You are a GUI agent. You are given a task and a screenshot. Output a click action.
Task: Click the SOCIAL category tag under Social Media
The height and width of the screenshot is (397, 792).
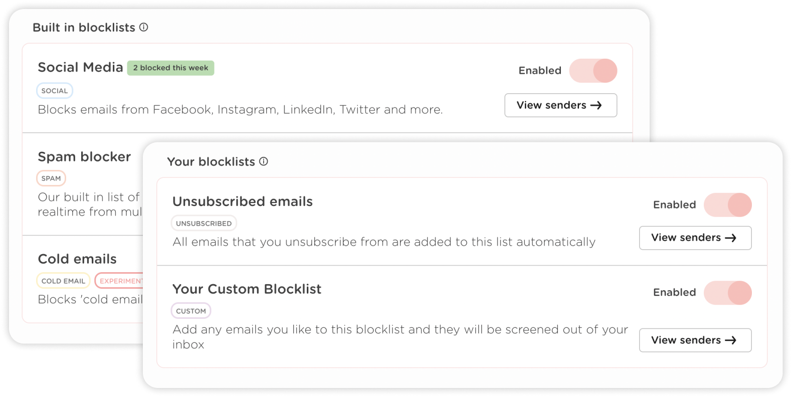point(54,90)
